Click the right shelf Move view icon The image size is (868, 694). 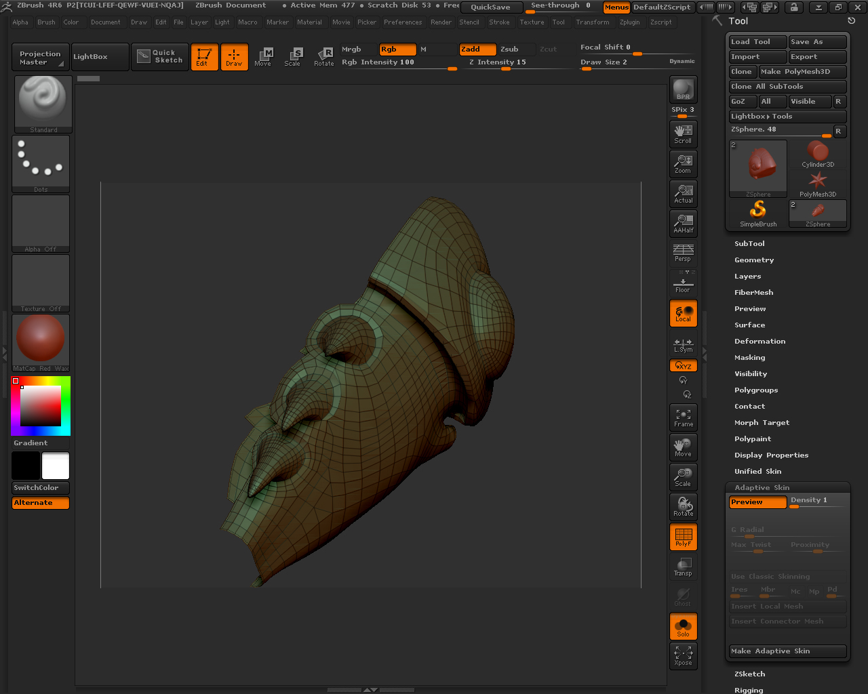coord(683,447)
